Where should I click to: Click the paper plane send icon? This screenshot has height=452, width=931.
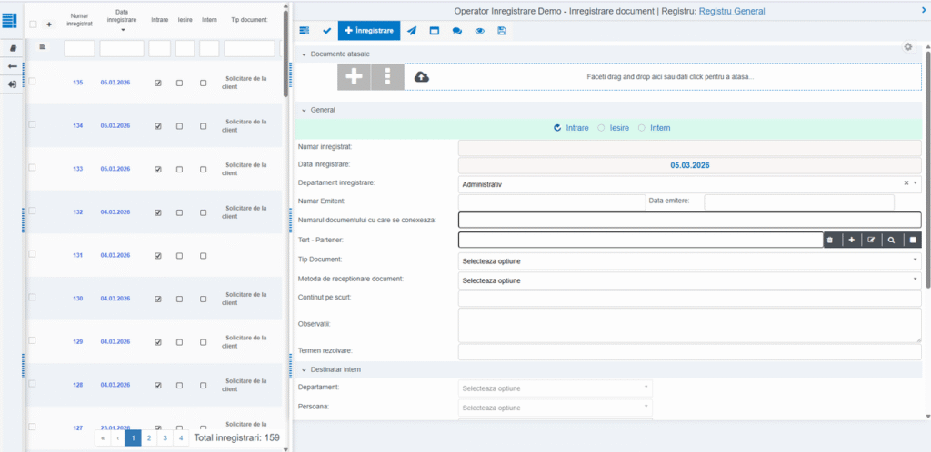[412, 31]
